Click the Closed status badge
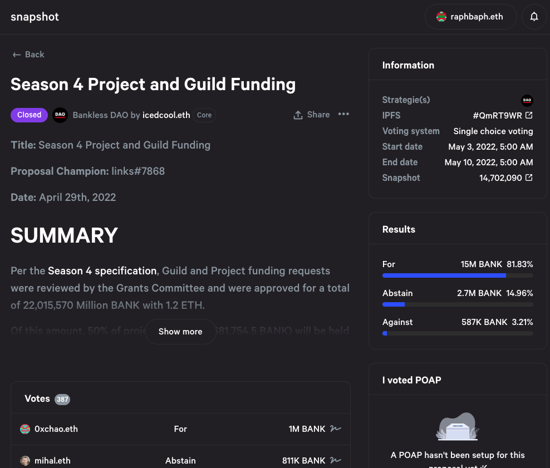 29,115
